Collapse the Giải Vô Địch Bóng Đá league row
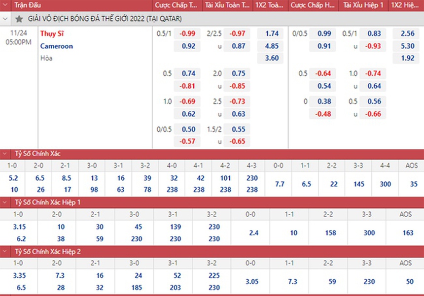This screenshot has width=424, height=296. click(x=5, y=19)
